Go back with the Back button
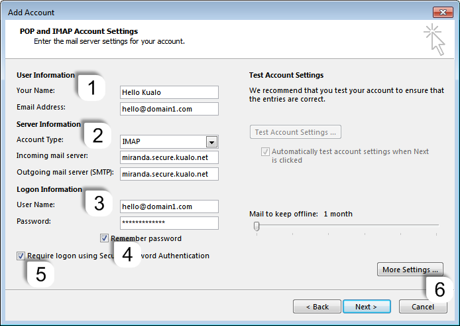460x326 pixels. click(317, 307)
